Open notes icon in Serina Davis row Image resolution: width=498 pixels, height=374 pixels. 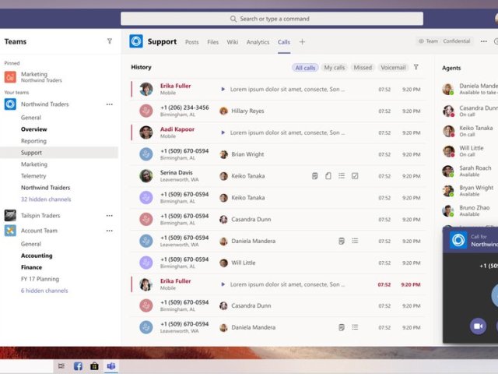(314, 176)
